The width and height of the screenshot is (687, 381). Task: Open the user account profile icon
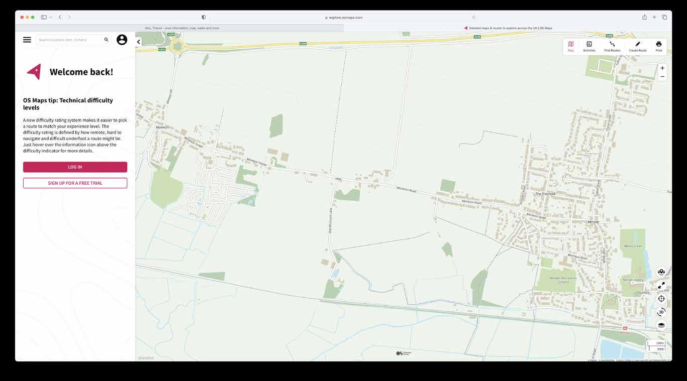(x=122, y=40)
